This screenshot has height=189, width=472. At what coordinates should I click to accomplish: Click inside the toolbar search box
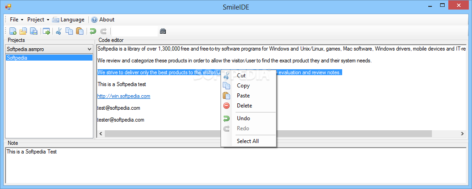pyautogui.click(x=134, y=31)
